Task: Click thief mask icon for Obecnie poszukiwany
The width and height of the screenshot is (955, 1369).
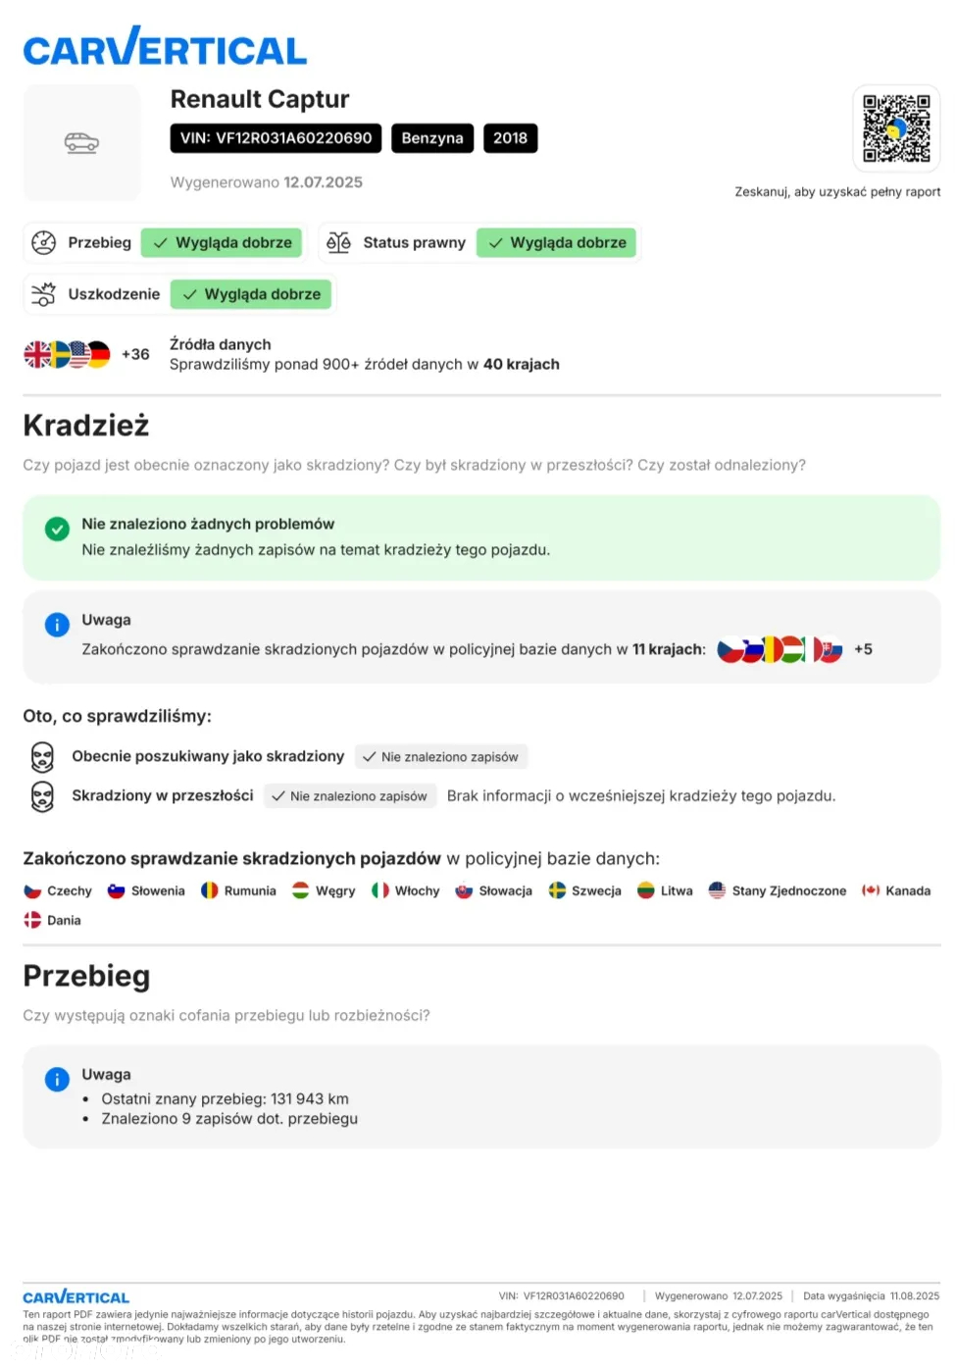Action: pos(42,757)
